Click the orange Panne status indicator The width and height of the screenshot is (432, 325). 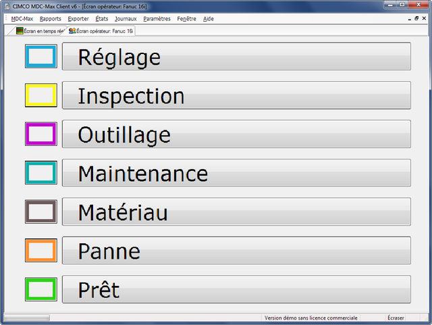[41, 251]
